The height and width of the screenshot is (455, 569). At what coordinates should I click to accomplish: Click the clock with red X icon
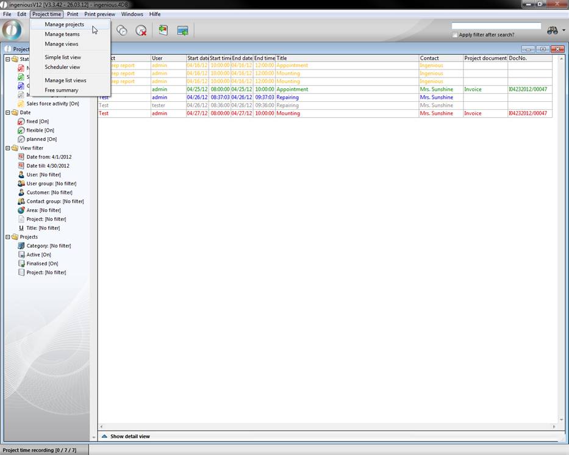(x=141, y=30)
